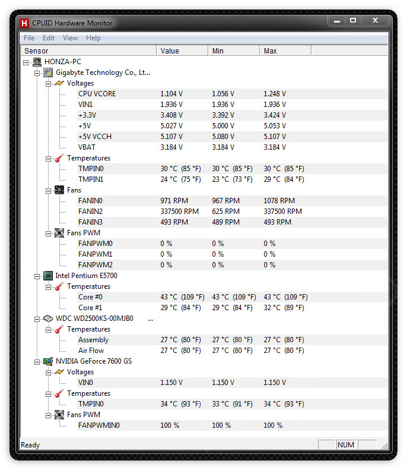This screenshot has height=470, width=407.
Task: Click the Max column header
Action: 285,51
